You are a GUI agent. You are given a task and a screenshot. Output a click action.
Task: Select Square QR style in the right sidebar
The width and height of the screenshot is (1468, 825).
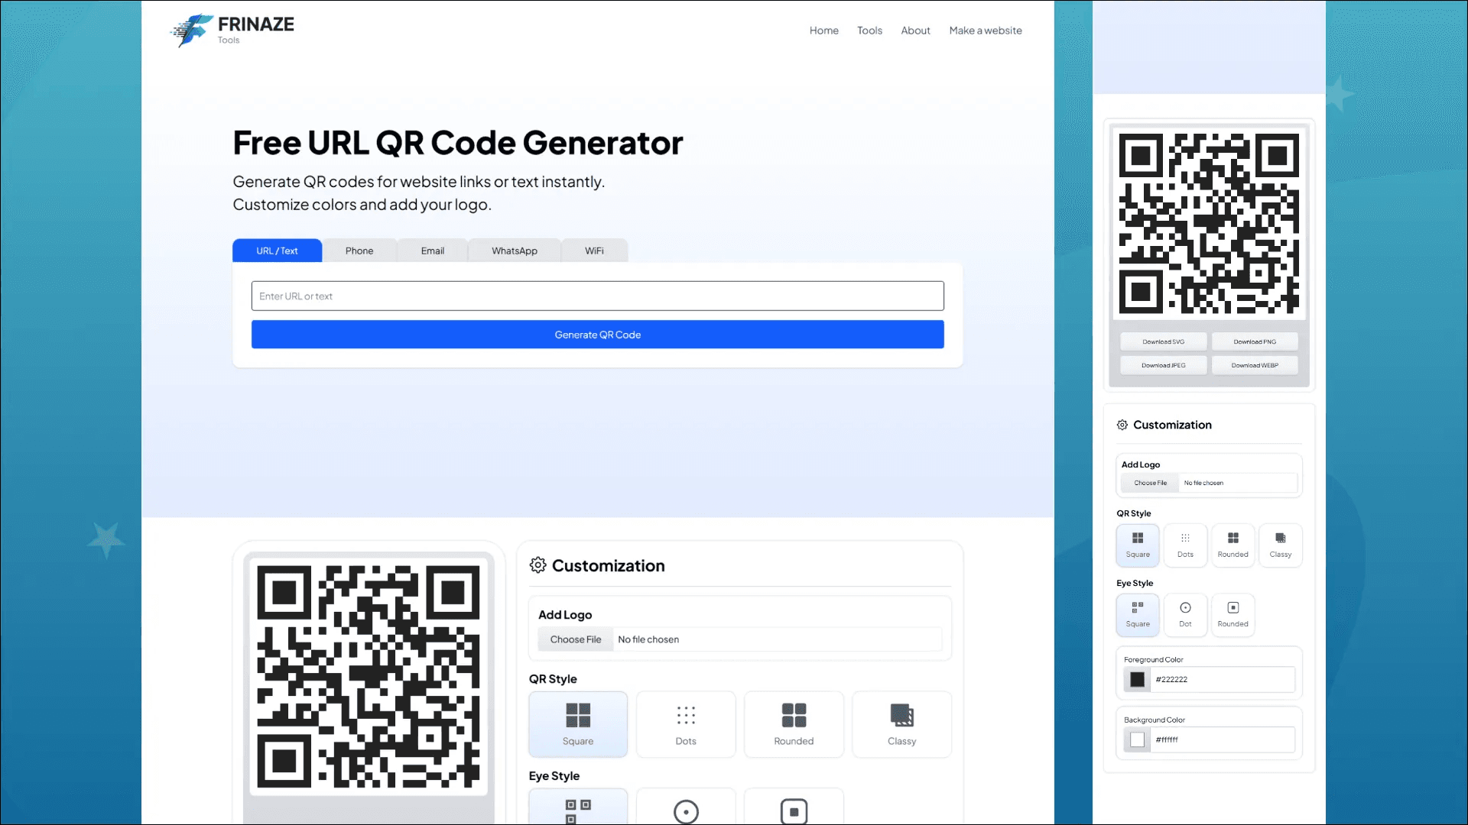(x=1137, y=545)
